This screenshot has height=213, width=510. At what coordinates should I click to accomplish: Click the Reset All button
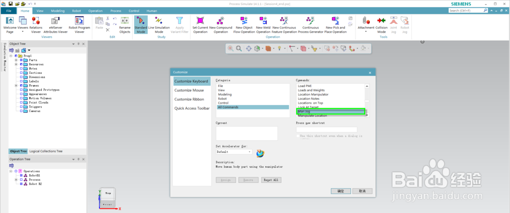pyautogui.click(x=271, y=180)
